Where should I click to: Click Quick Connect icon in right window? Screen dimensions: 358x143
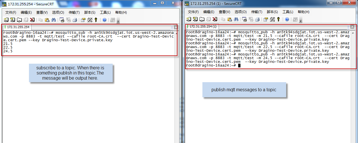tap(195, 19)
